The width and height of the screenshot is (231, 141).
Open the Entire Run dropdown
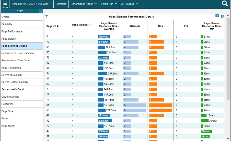click(x=109, y=4)
